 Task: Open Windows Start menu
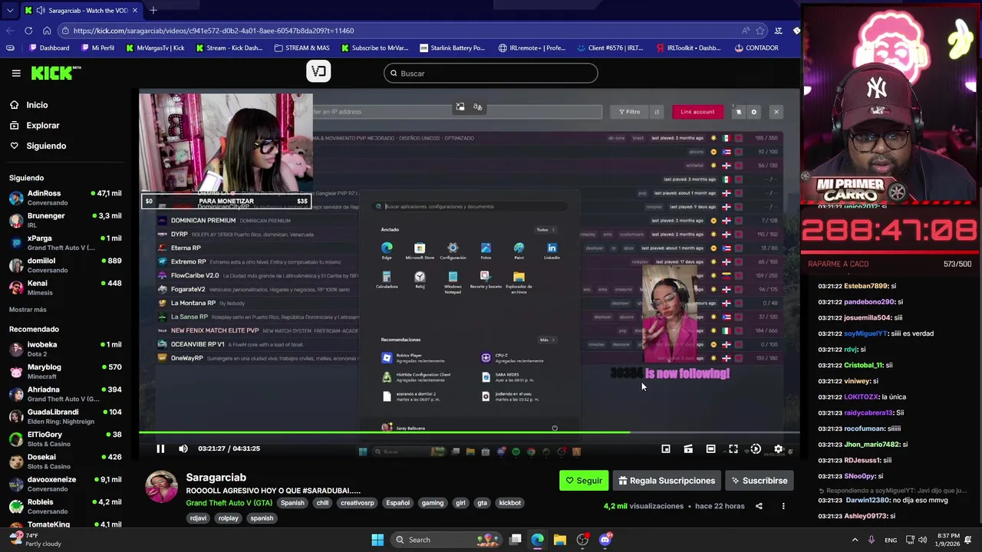point(377,540)
